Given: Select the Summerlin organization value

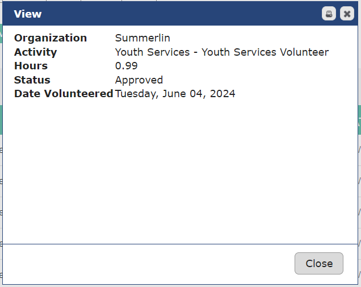Looking at the screenshot, I should click(x=142, y=38).
